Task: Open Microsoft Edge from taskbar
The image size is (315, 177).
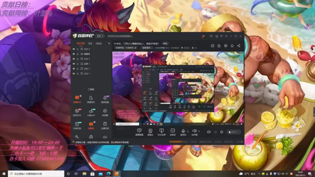Action: coord(109,174)
